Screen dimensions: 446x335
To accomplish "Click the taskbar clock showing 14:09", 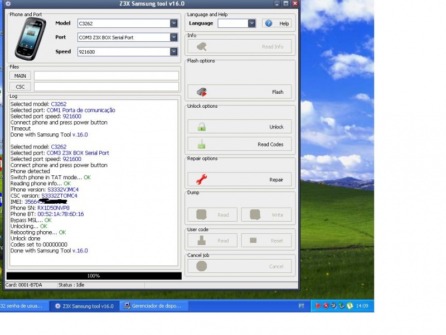I will (x=362, y=306).
